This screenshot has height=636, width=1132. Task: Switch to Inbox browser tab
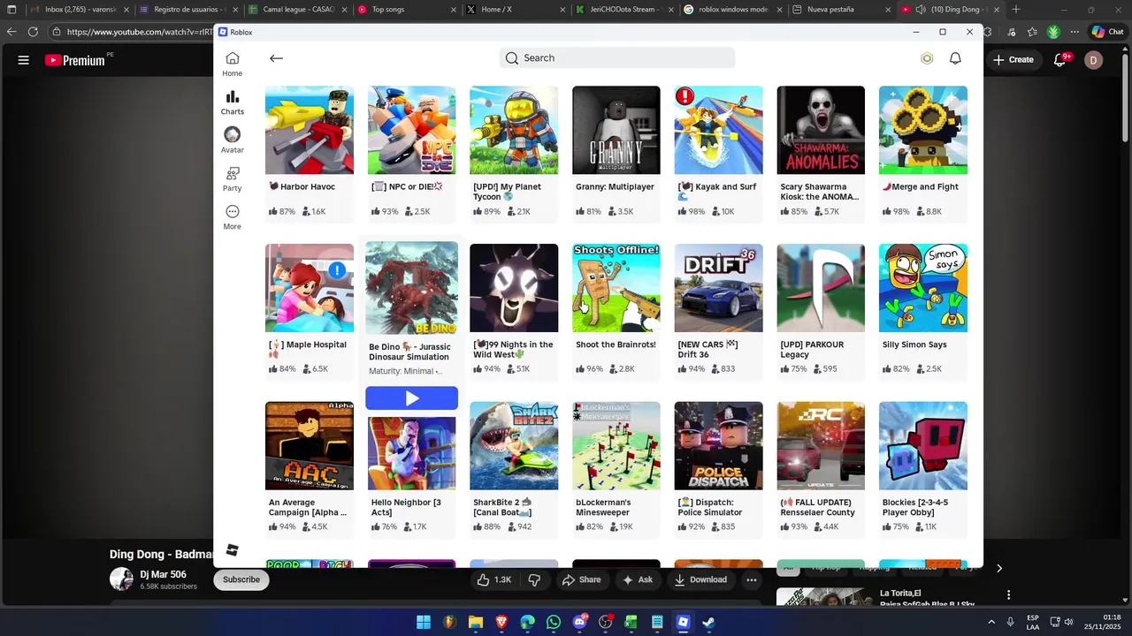tap(80, 10)
